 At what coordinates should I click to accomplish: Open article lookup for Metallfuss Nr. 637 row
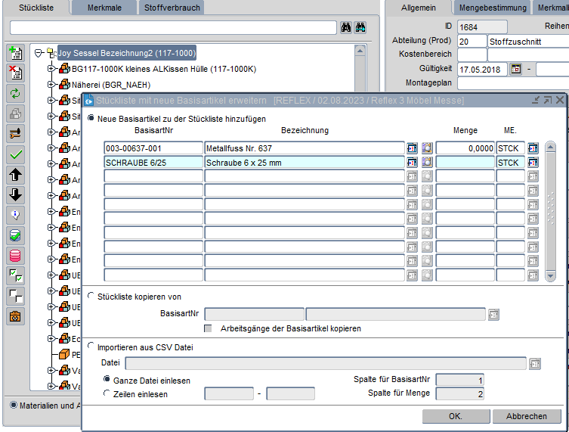[x=413, y=148]
